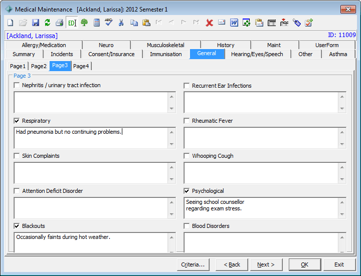Click the < Back button
Image resolution: width=361 pixels, height=276 pixels.
(232, 264)
